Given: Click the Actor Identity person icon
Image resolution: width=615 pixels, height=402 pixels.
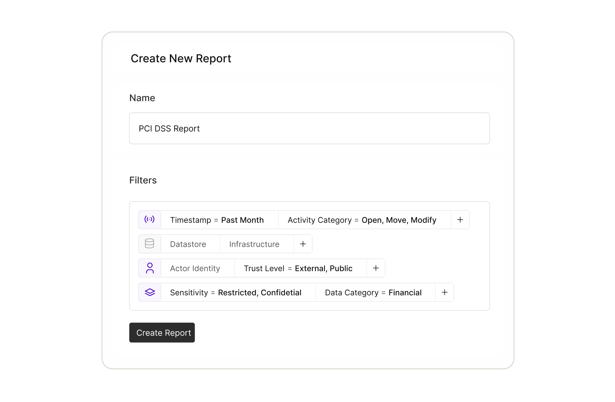Looking at the screenshot, I should (x=150, y=268).
